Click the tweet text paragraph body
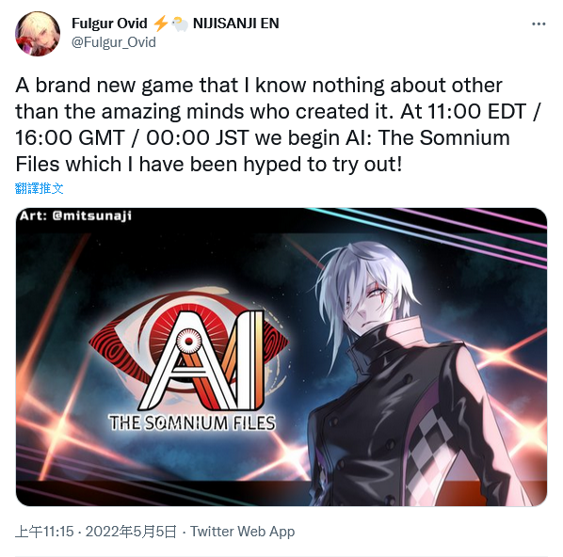Viewport: 563px width, 557px height. click(x=277, y=125)
